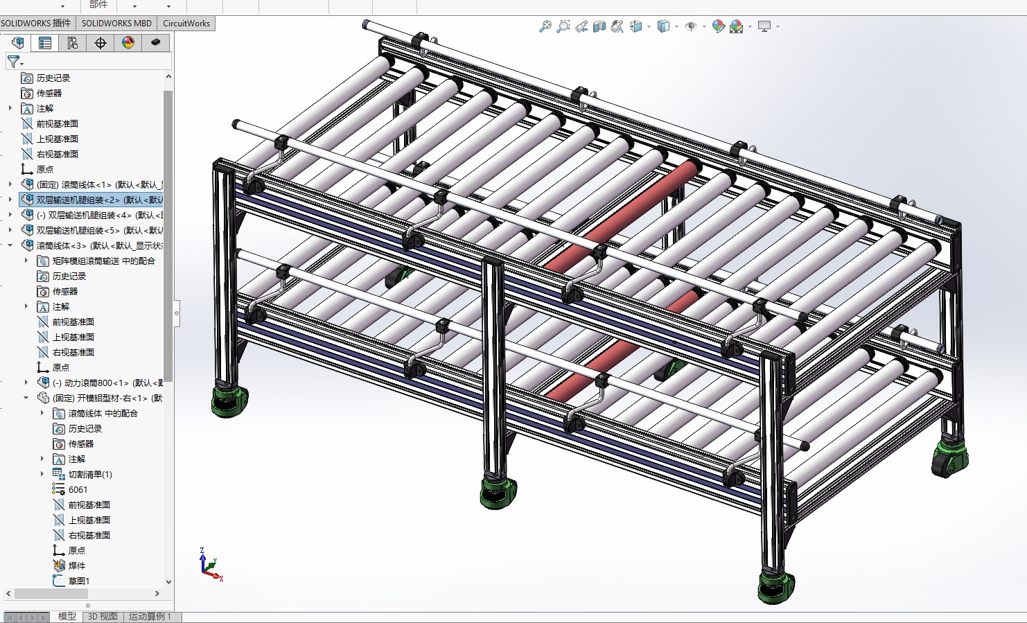Screen dimensions: 1027x623
Task: Collapse the 开模铝型材-右<1> part node
Action: (x=26, y=398)
